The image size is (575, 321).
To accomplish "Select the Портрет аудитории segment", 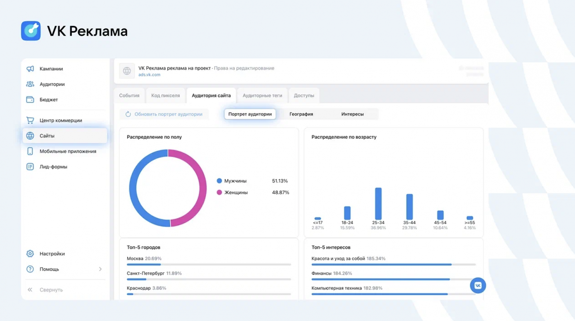I will pyautogui.click(x=250, y=114).
